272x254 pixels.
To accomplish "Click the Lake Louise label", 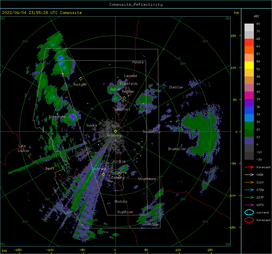I will 23,148.
